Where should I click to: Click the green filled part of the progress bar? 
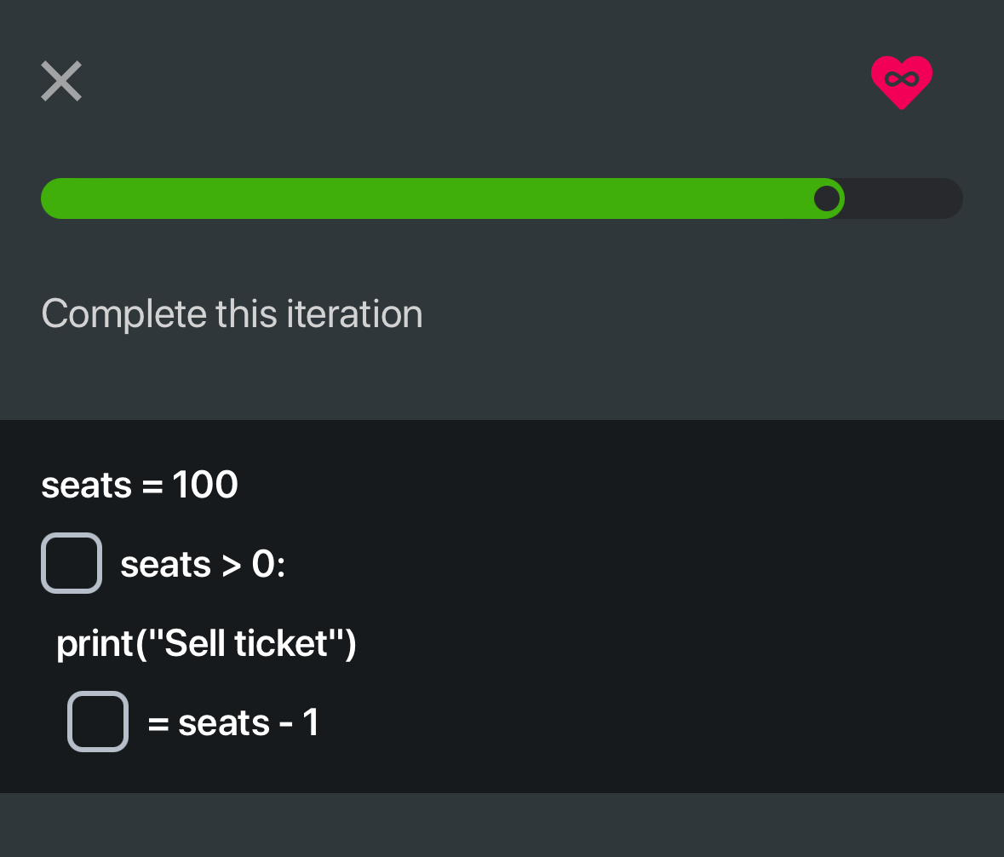click(426, 198)
